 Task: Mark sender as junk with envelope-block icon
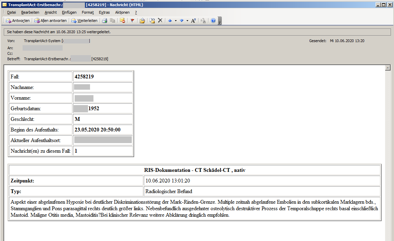pyautogui.click(x=122, y=21)
